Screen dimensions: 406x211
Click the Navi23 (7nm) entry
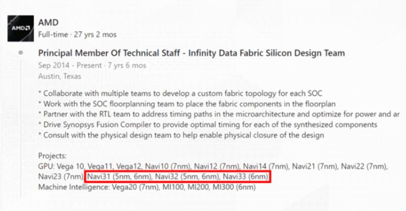tap(60, 177)
